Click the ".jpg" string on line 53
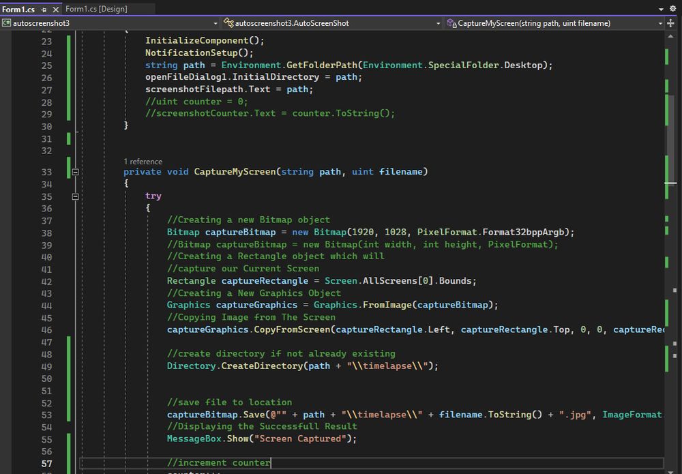This screenshot has height=474, width=682. point(574,415)
